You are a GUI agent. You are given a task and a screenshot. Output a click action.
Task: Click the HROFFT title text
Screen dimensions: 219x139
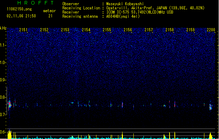pos(36,3)
